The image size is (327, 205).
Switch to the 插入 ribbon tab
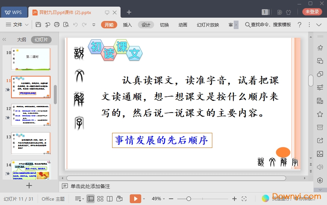coord(128,25)
